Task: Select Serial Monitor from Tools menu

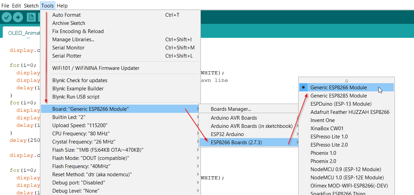Action: [x=68, y=48]
